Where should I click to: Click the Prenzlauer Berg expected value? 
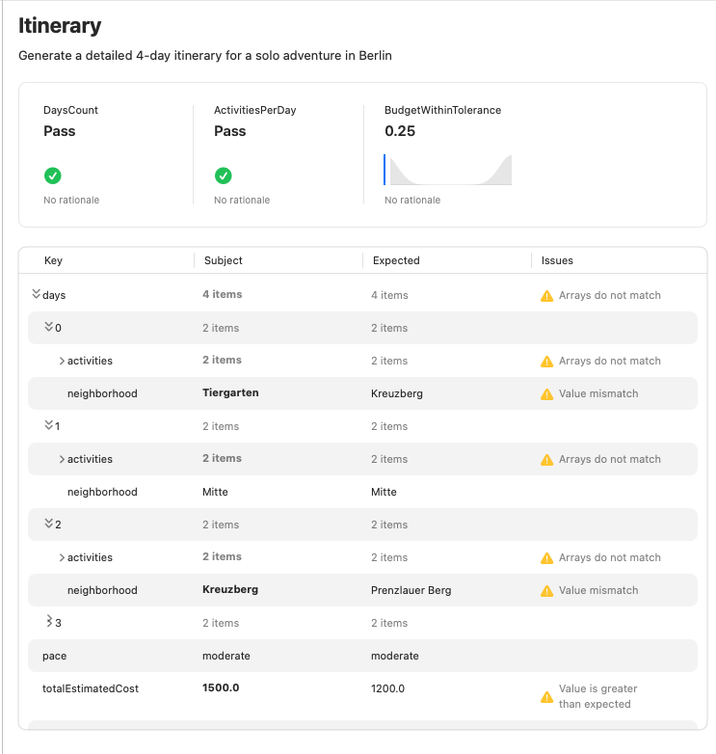pyautogui.click(x=411, y=590)
